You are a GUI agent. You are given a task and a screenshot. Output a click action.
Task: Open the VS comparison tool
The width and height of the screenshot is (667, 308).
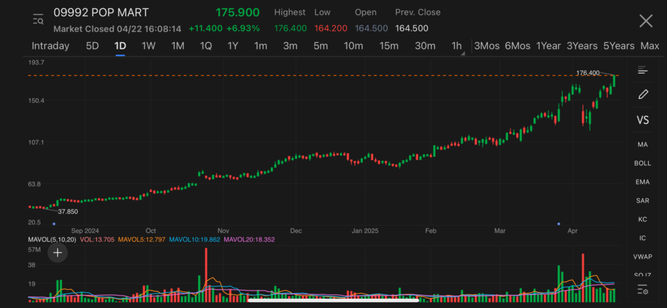coord(642,120)
